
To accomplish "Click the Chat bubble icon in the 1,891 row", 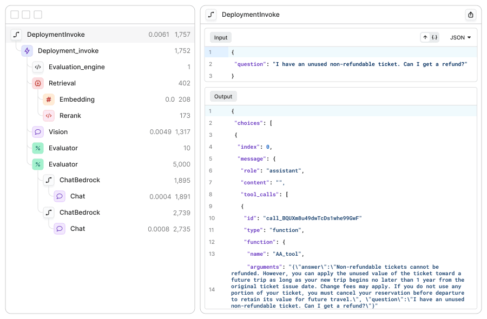I will pos(60,196).
